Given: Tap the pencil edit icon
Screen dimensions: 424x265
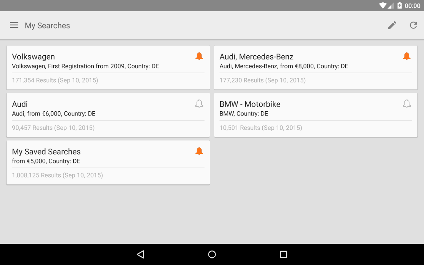Looking at the screenshot, I should point(392,25).
